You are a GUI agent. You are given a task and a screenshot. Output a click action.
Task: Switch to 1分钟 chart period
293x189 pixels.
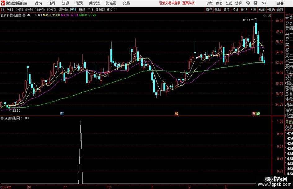coord(19,10)
